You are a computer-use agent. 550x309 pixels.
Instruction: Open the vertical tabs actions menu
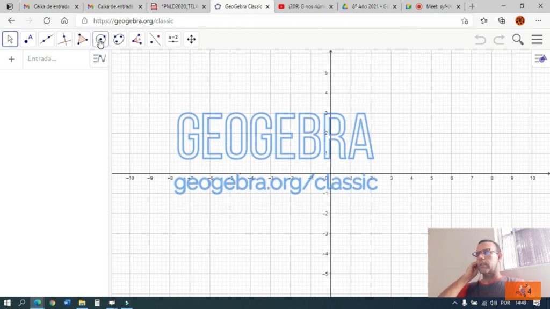pos(10,6)
